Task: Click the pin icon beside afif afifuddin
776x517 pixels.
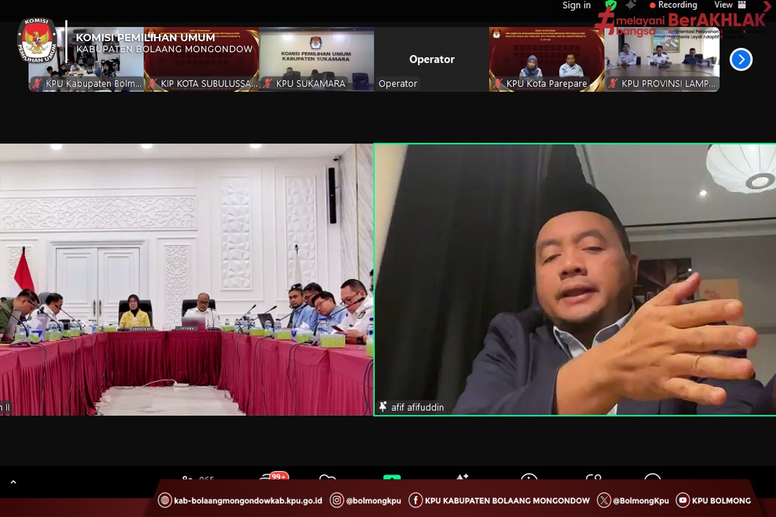Action: (383, 407)
